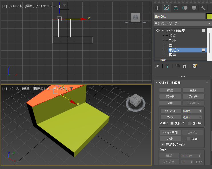Enable the 分割 checkbox next to カット
This screenshot has width=212, height=169.
pos(188,139)
